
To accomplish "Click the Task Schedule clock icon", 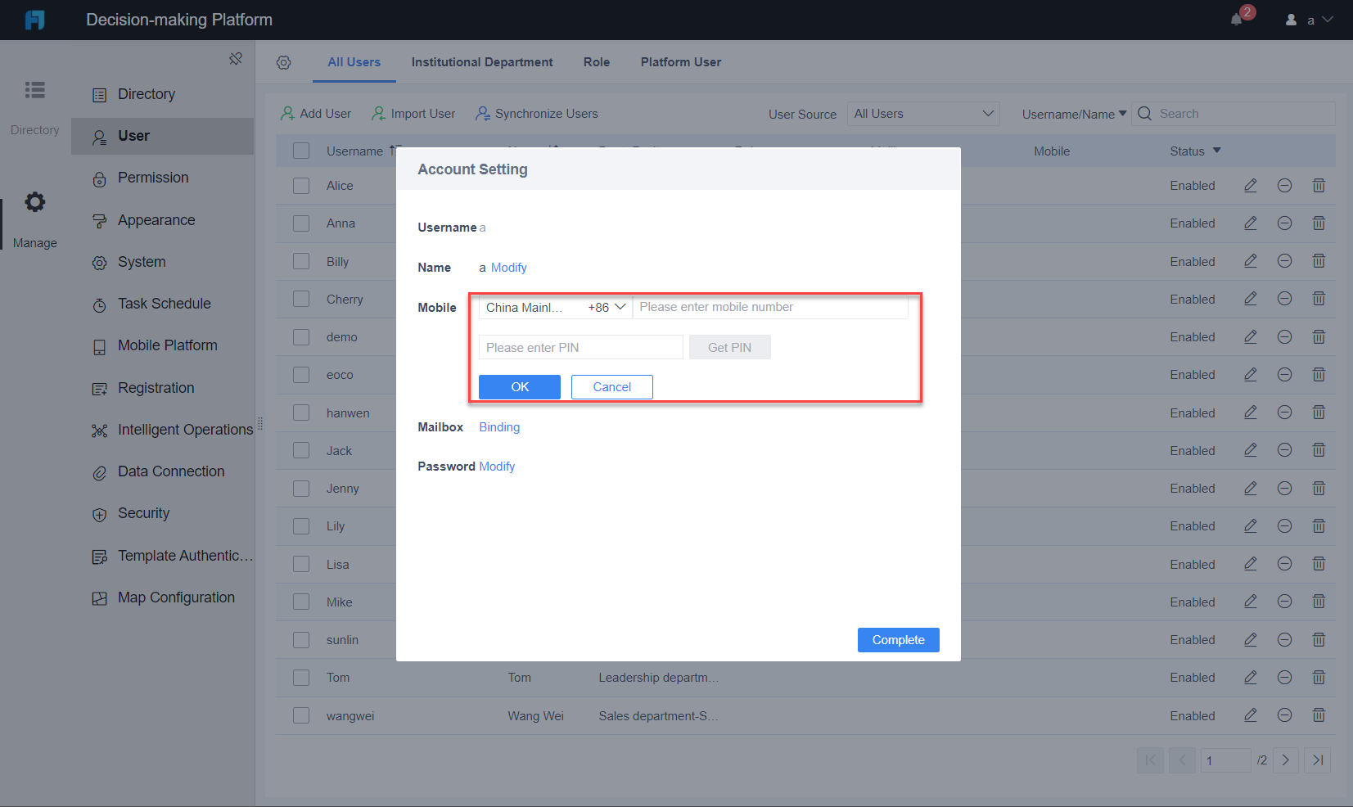I will click(99, 304).
